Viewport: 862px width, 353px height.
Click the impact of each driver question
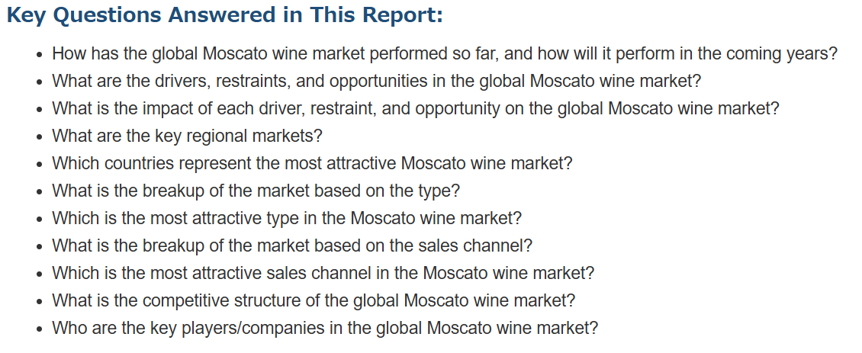coord(416,109)
